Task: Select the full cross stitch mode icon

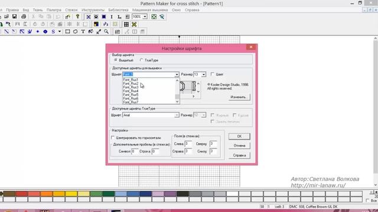Action: 89,16
